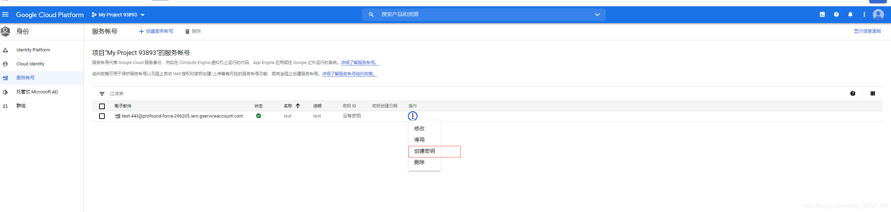Open 托管式 Microsoft AD in sidebar
This screenshot has height=212, width=891.
coord(37,92)
